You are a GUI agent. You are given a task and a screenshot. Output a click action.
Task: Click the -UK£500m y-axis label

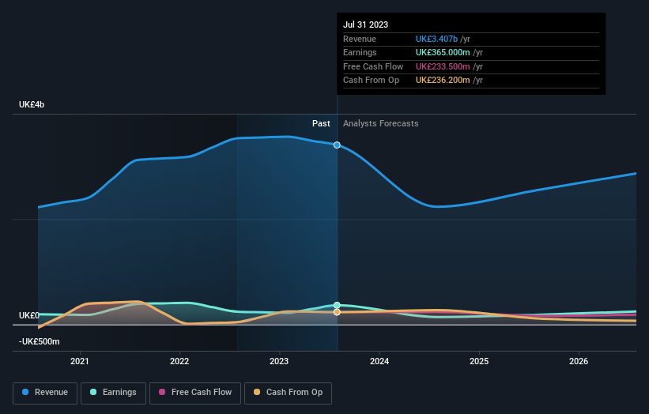tap(39, 341)
